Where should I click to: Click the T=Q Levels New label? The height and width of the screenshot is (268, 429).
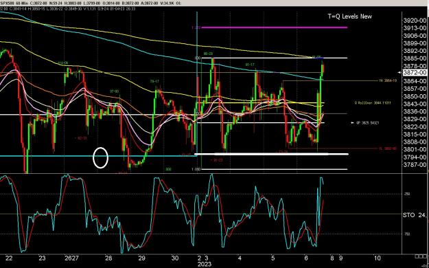tap(349, 16)
